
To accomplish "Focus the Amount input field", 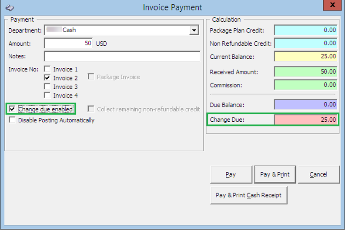I will pyautogui.click(x=68, y=43).
